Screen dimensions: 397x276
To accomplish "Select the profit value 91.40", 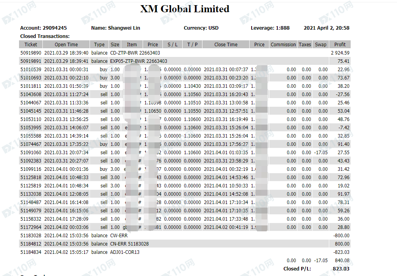I will point(344,144).
